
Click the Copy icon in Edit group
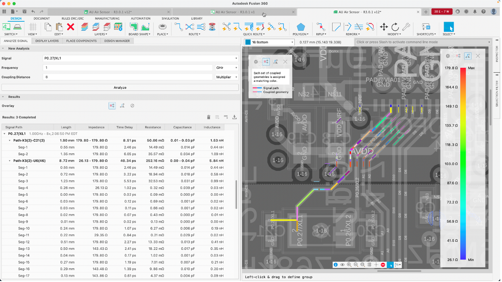click(48, 27)
